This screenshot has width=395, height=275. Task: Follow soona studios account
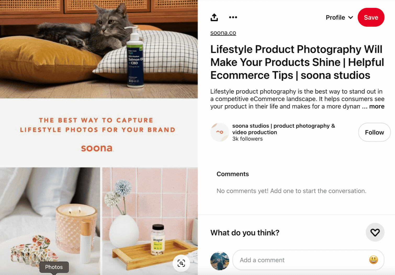click(x=374, y=132)
